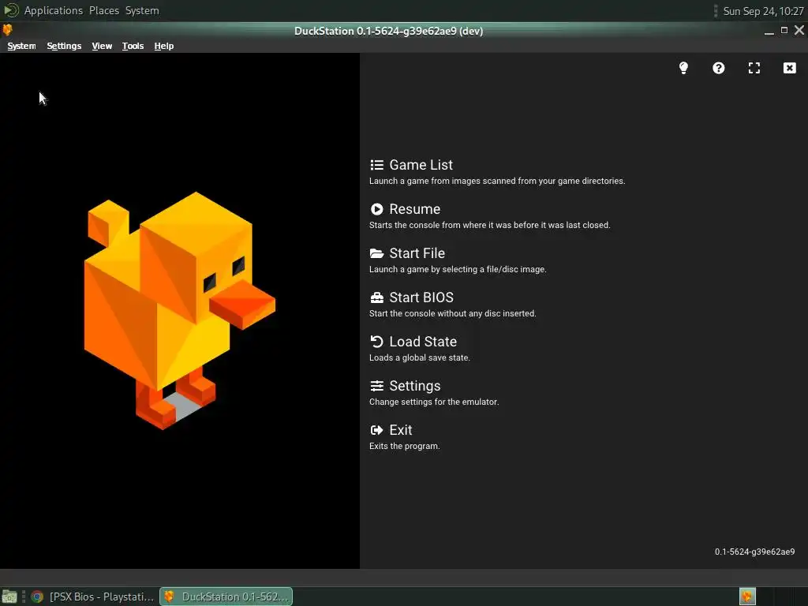Image resolution: width=808 pixels, height=606 pixels.
Task: Close the DuckStation window from title bar
Action: [799, 31]
